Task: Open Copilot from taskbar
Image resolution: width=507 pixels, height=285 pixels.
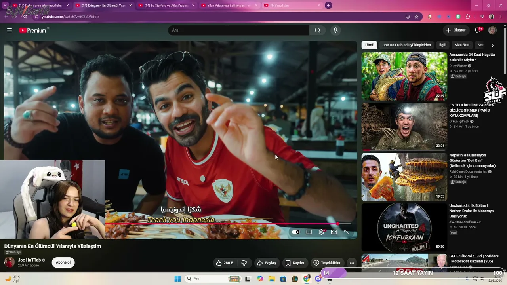Action: click(x=260, y=279)
